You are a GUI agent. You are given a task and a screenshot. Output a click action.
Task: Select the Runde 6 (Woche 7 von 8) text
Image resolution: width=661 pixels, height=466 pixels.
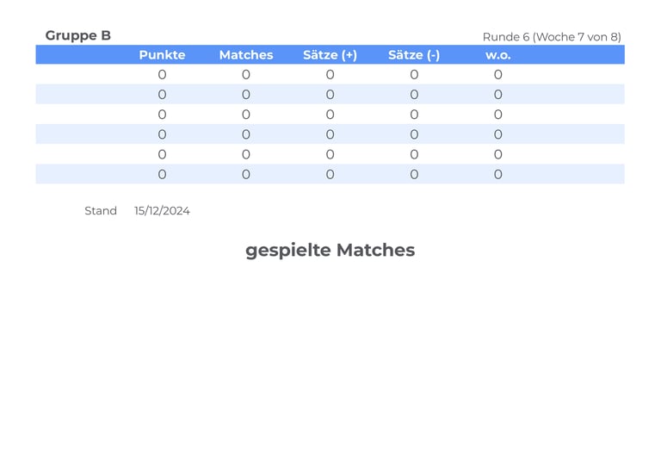point(551,37)
